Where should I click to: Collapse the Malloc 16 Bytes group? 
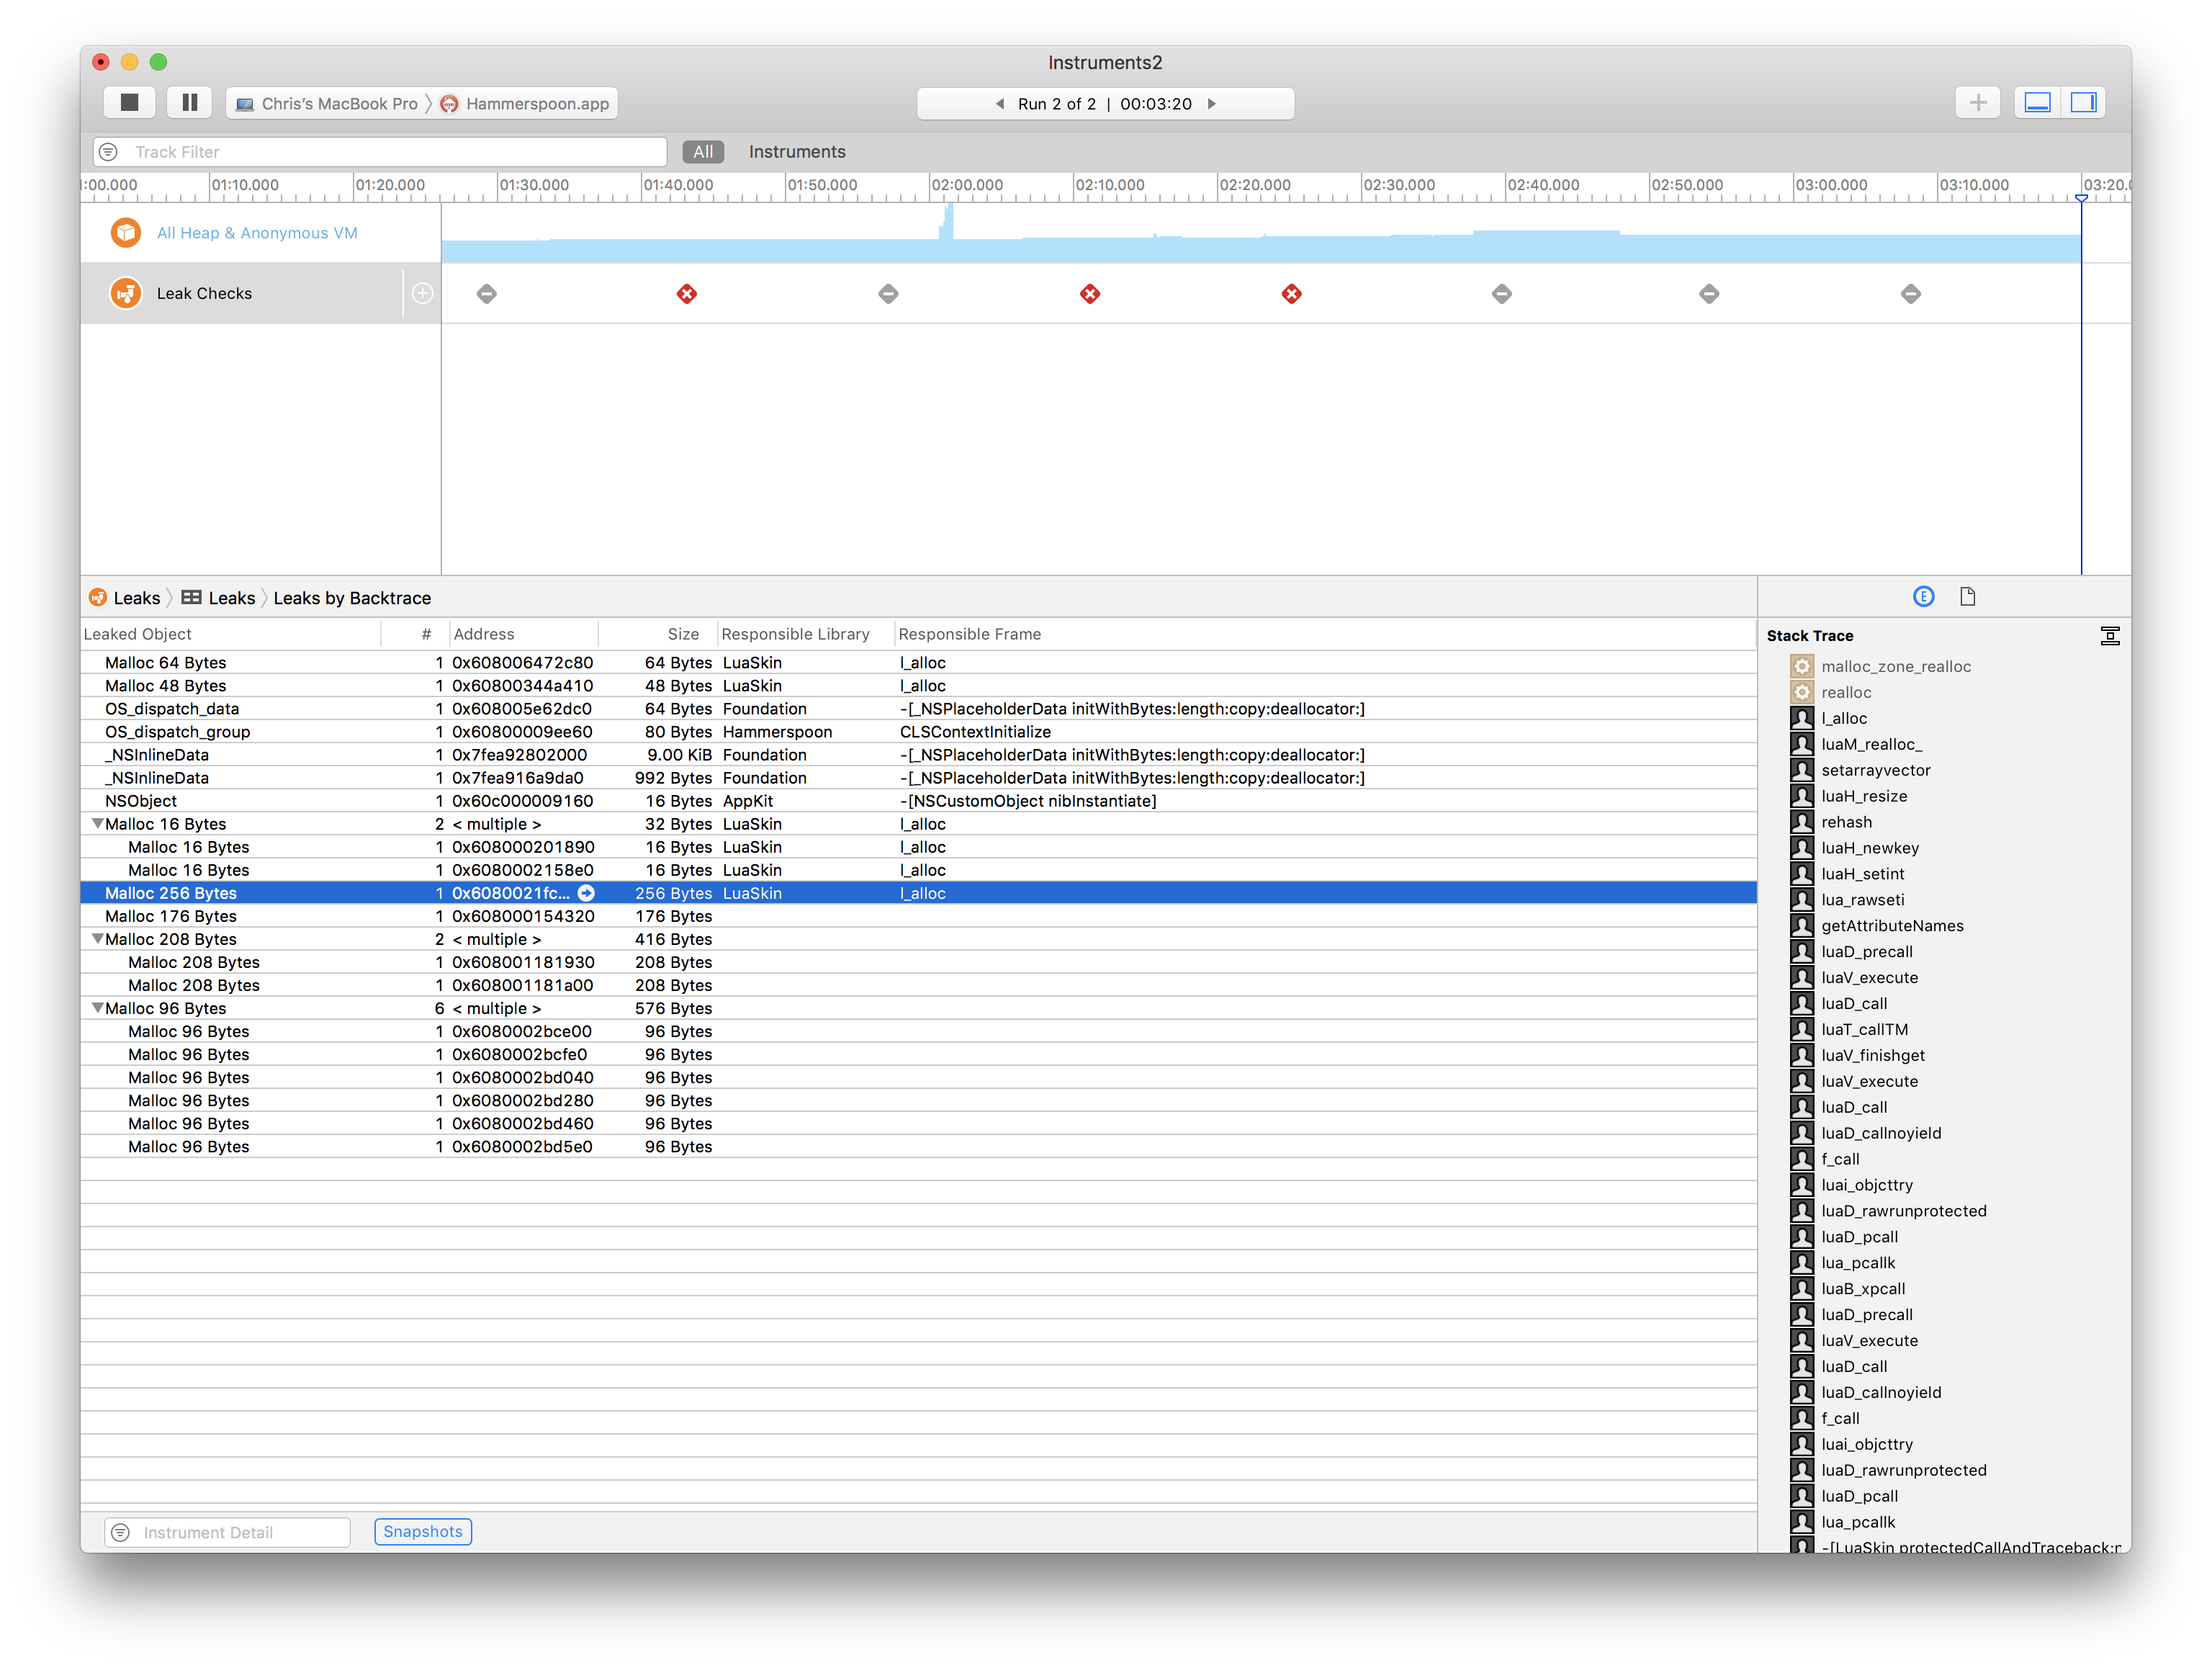point(97,824)
